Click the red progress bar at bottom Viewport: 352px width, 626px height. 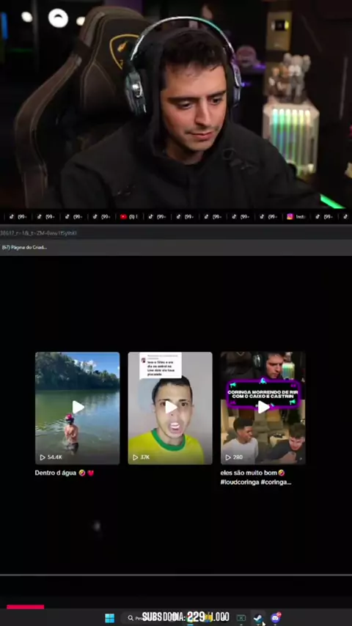pyautogui.click(x=25, y=607)
